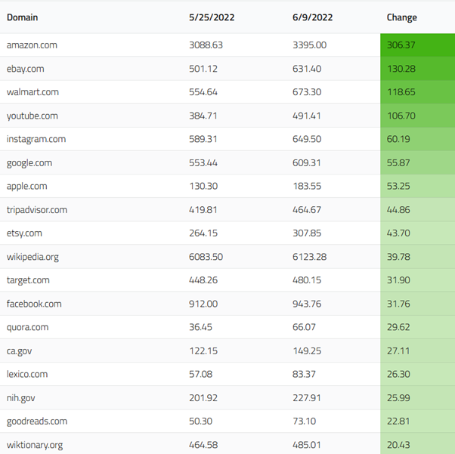This screenshot has width=455, height=454.
Task: Select facebook.com change value 31.76
Action: 398,304
